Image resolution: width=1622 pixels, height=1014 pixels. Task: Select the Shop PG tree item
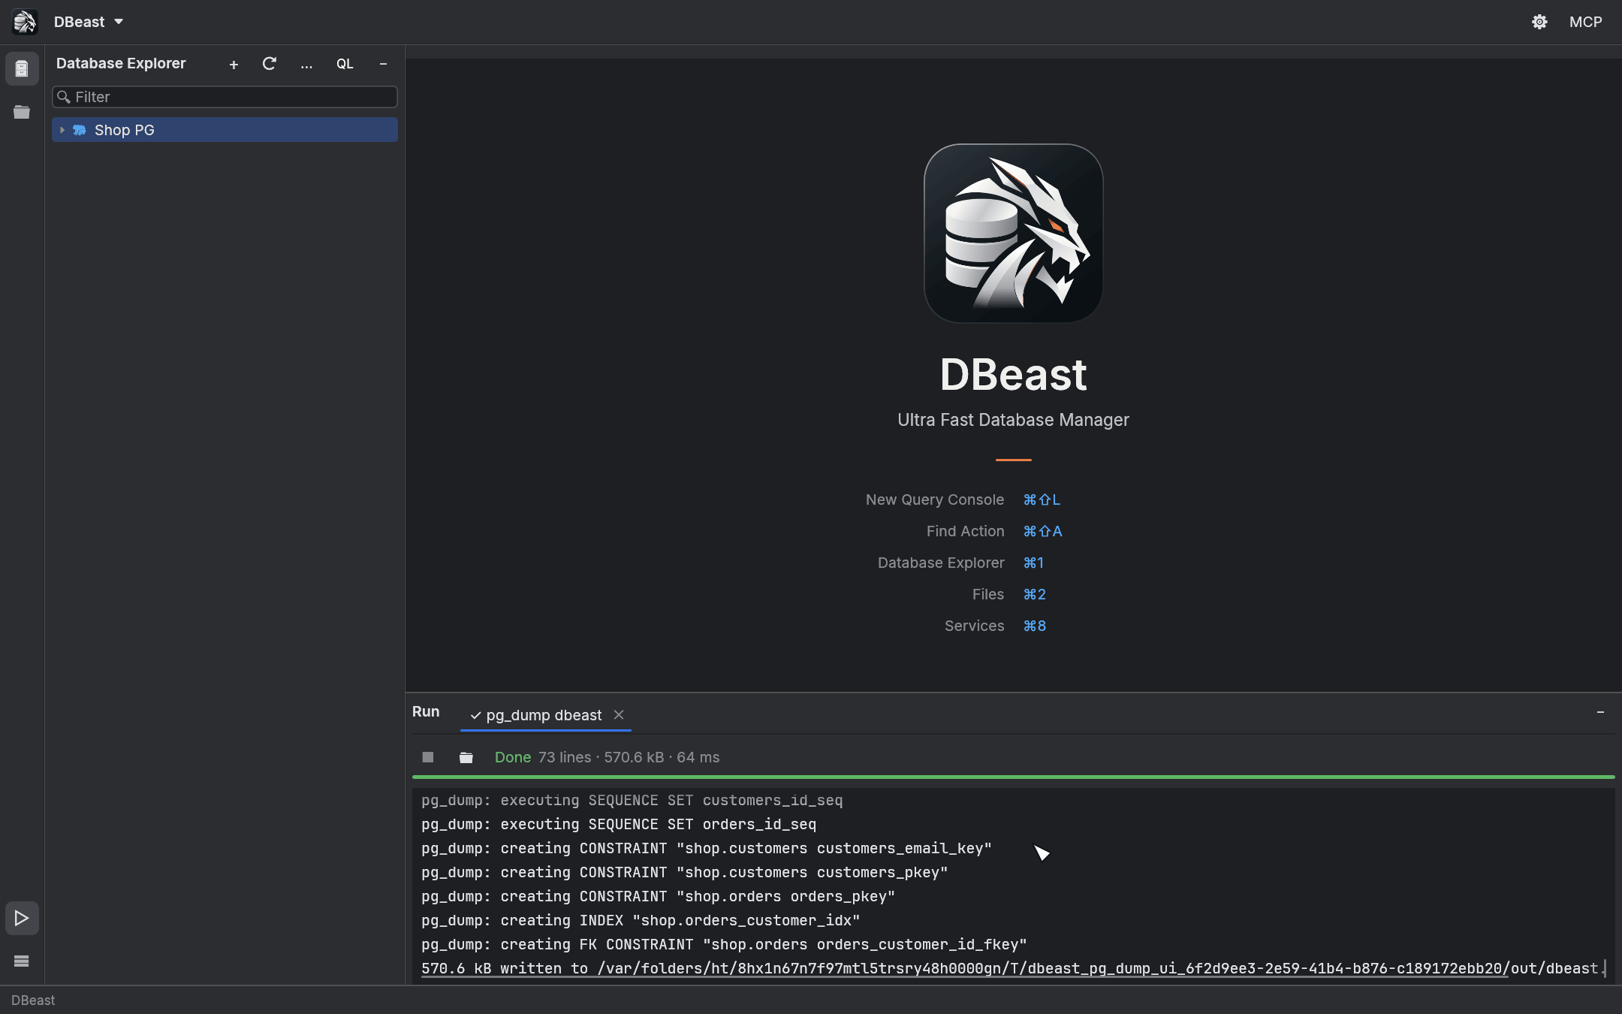225,130
